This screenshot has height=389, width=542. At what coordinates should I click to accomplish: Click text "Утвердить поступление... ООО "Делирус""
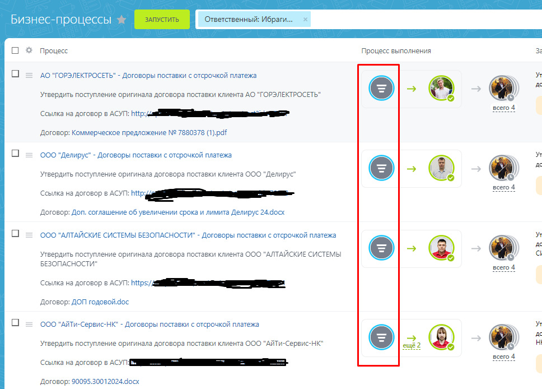168,174
